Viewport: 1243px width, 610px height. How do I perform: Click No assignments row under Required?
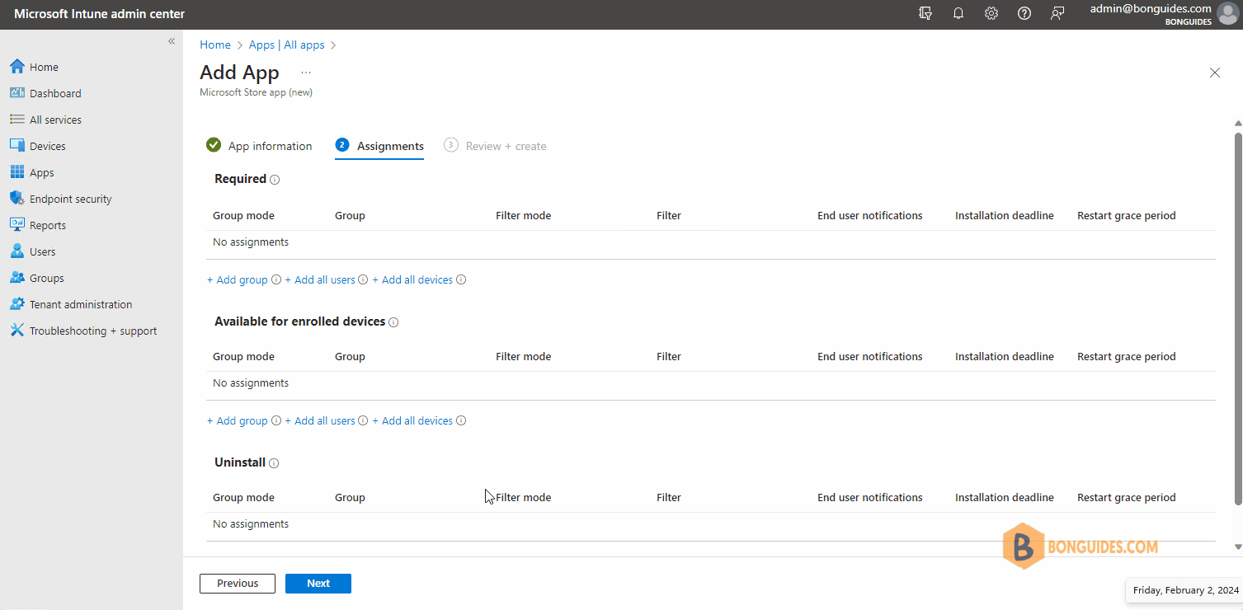coord(711,242)
